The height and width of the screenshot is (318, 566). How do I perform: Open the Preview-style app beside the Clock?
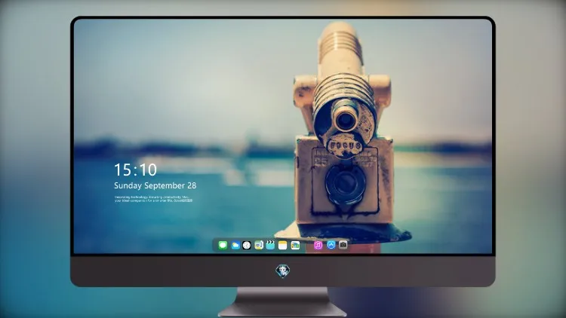tap(259, 245)
